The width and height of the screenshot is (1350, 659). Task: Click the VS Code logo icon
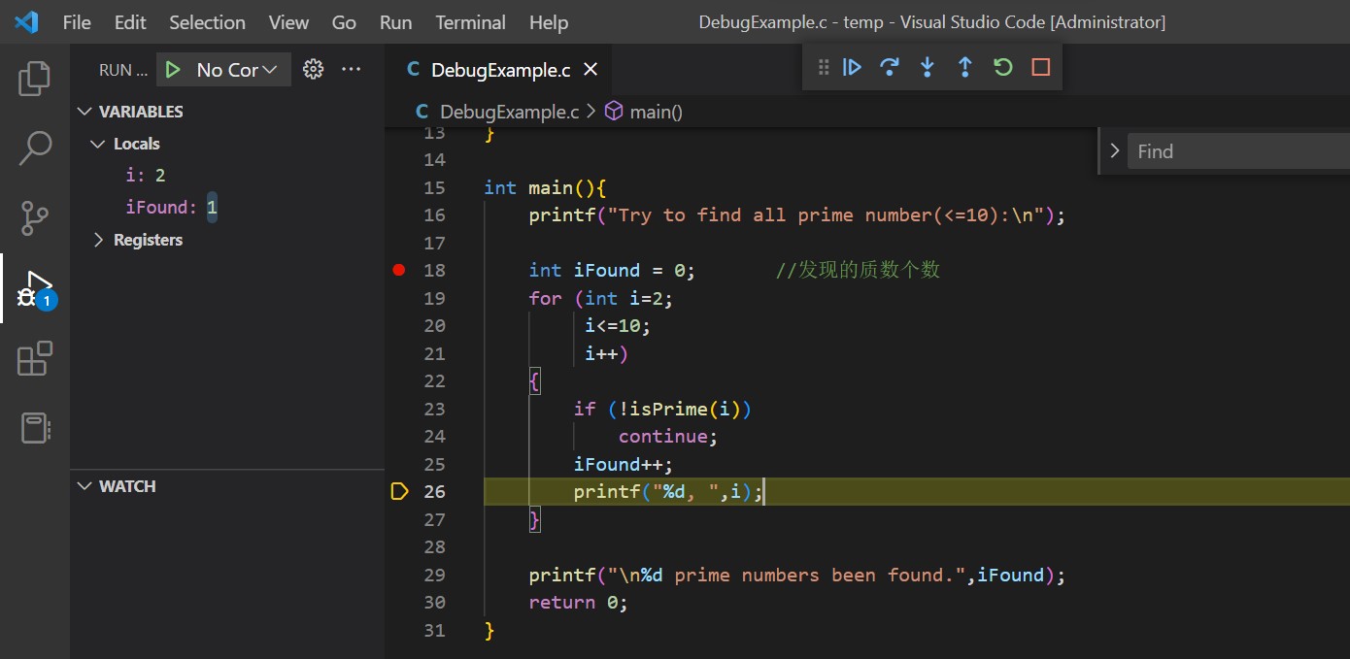click(x=26, y=21)
